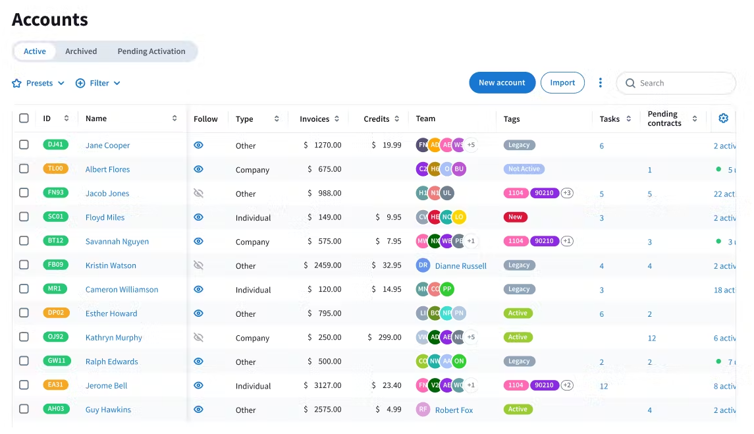Click the TL00 ID badge
The width and height of the screenshot is (754, 434).
(55, 169)
